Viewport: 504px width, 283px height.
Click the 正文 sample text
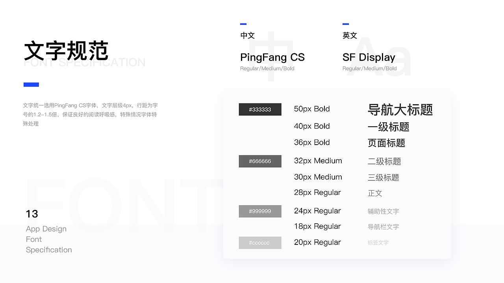click(x=375, y=193)
